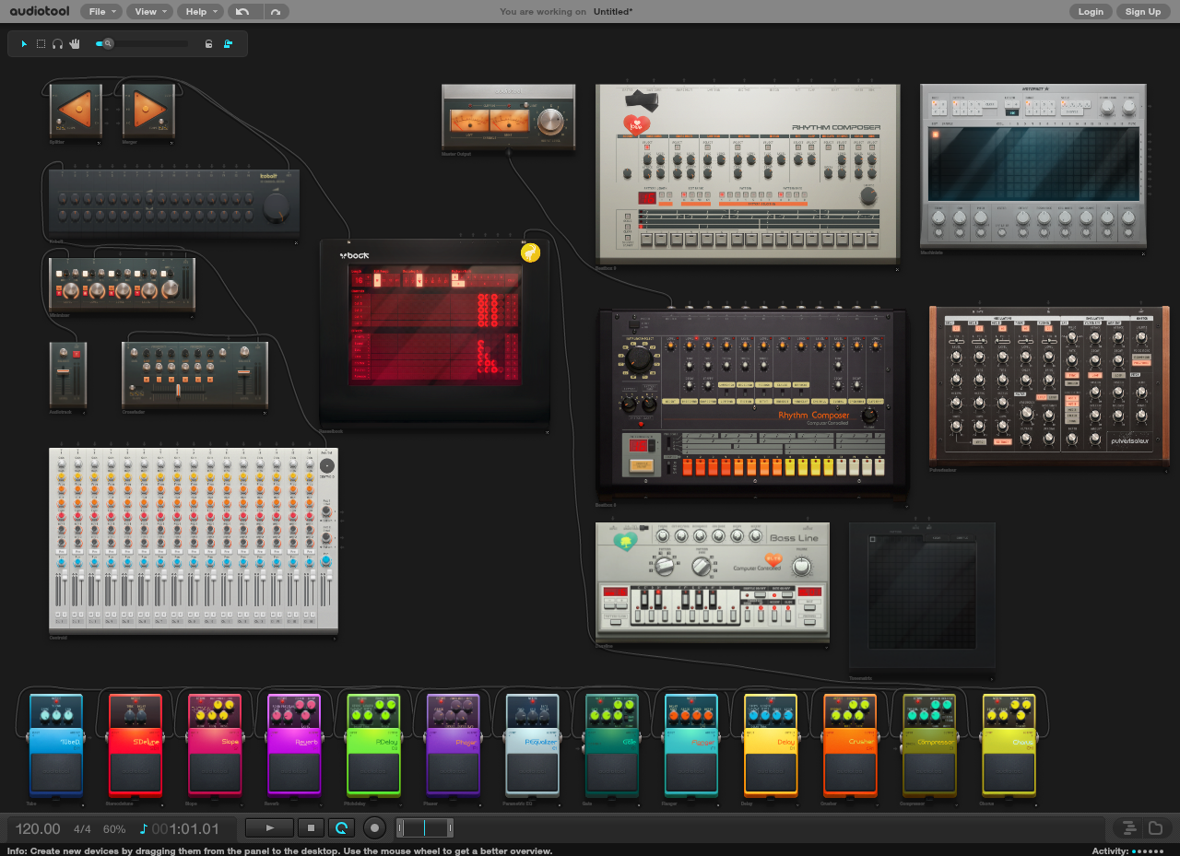Toggle loop playback in the transport bar

tap(340, 827)
